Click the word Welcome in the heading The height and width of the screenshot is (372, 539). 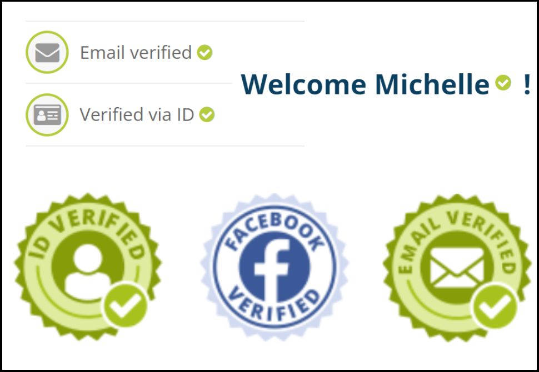point(303,84)
